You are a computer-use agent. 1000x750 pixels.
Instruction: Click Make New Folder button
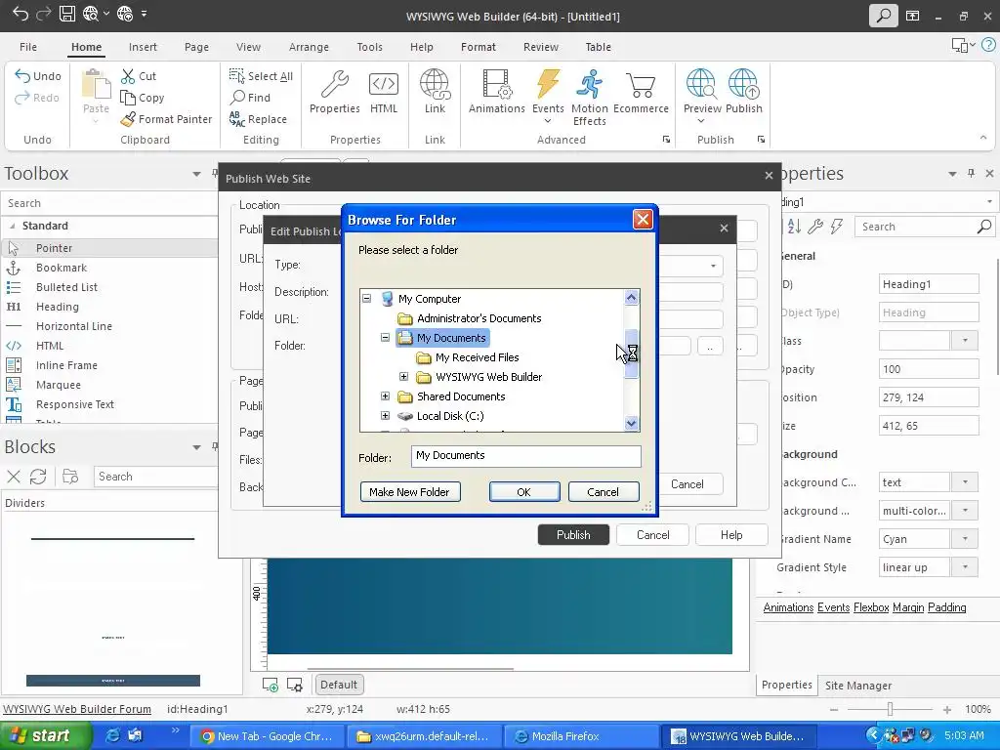point(409,492)
